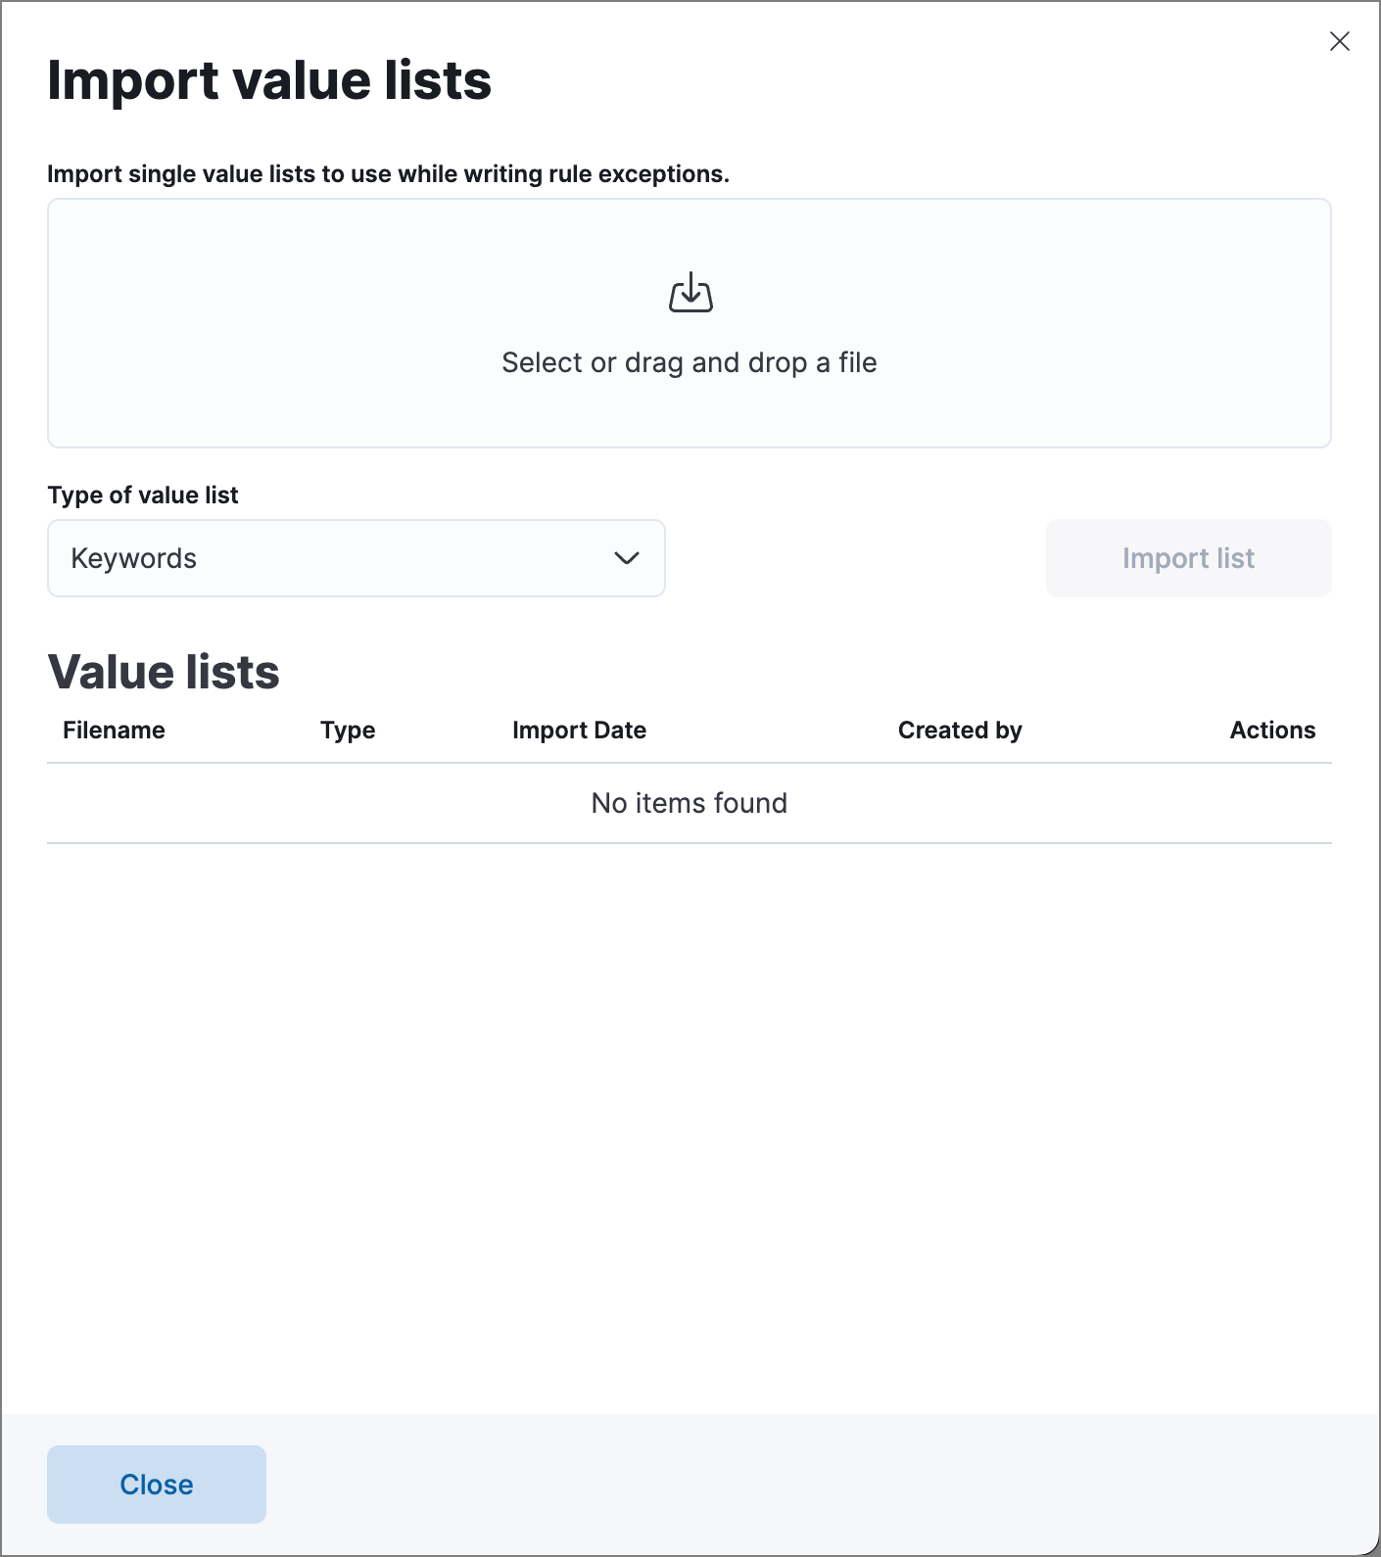Change the value list type from Keywords
This screenshot has width=1381, height=1557.
(356, 558)
